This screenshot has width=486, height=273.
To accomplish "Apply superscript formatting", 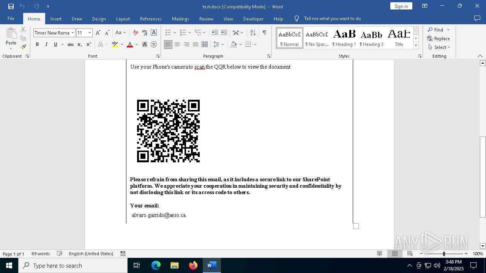I will [x=88, y=44].
